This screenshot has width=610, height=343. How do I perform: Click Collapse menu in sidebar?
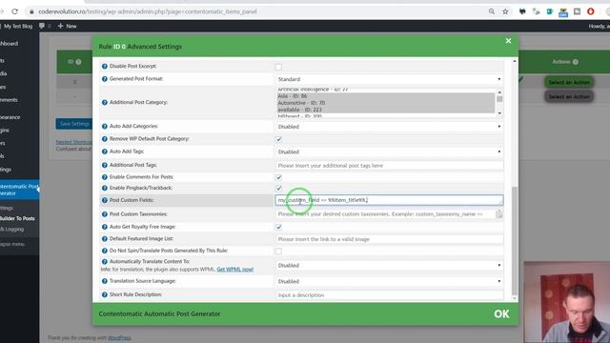[x=12, y=244]
